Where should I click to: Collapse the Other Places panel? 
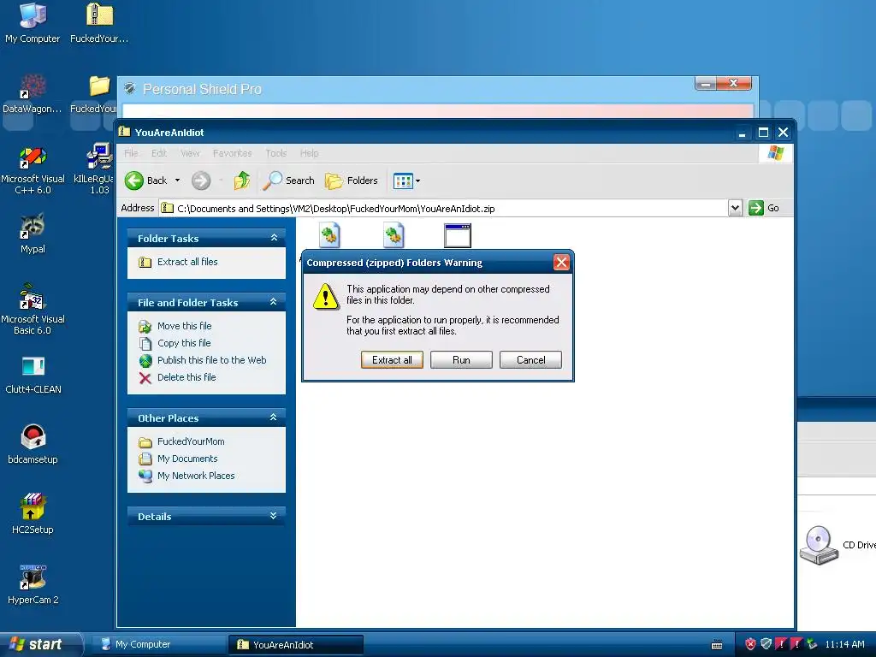[x=274, y=417]
